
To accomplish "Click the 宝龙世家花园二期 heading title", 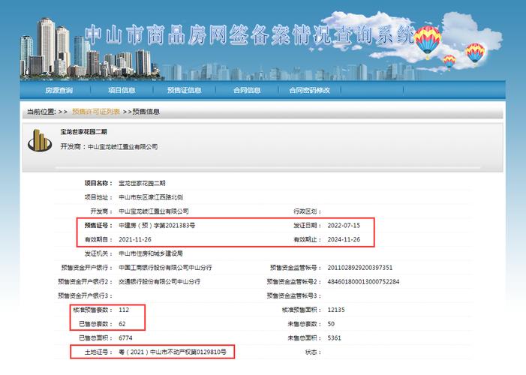I will point(83,132).
